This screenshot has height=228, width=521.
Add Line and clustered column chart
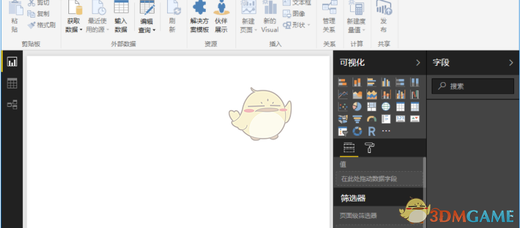point(400,95)
